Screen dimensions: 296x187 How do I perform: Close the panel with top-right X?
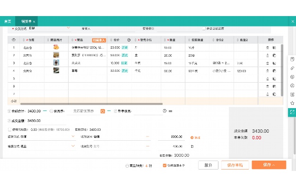pos(293,22)
